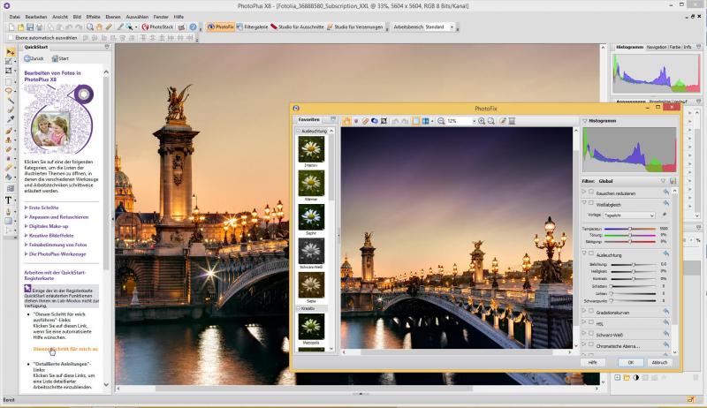Select the Text tool in left toolbar
The image size is (707, 408).
tap(10, 200)
